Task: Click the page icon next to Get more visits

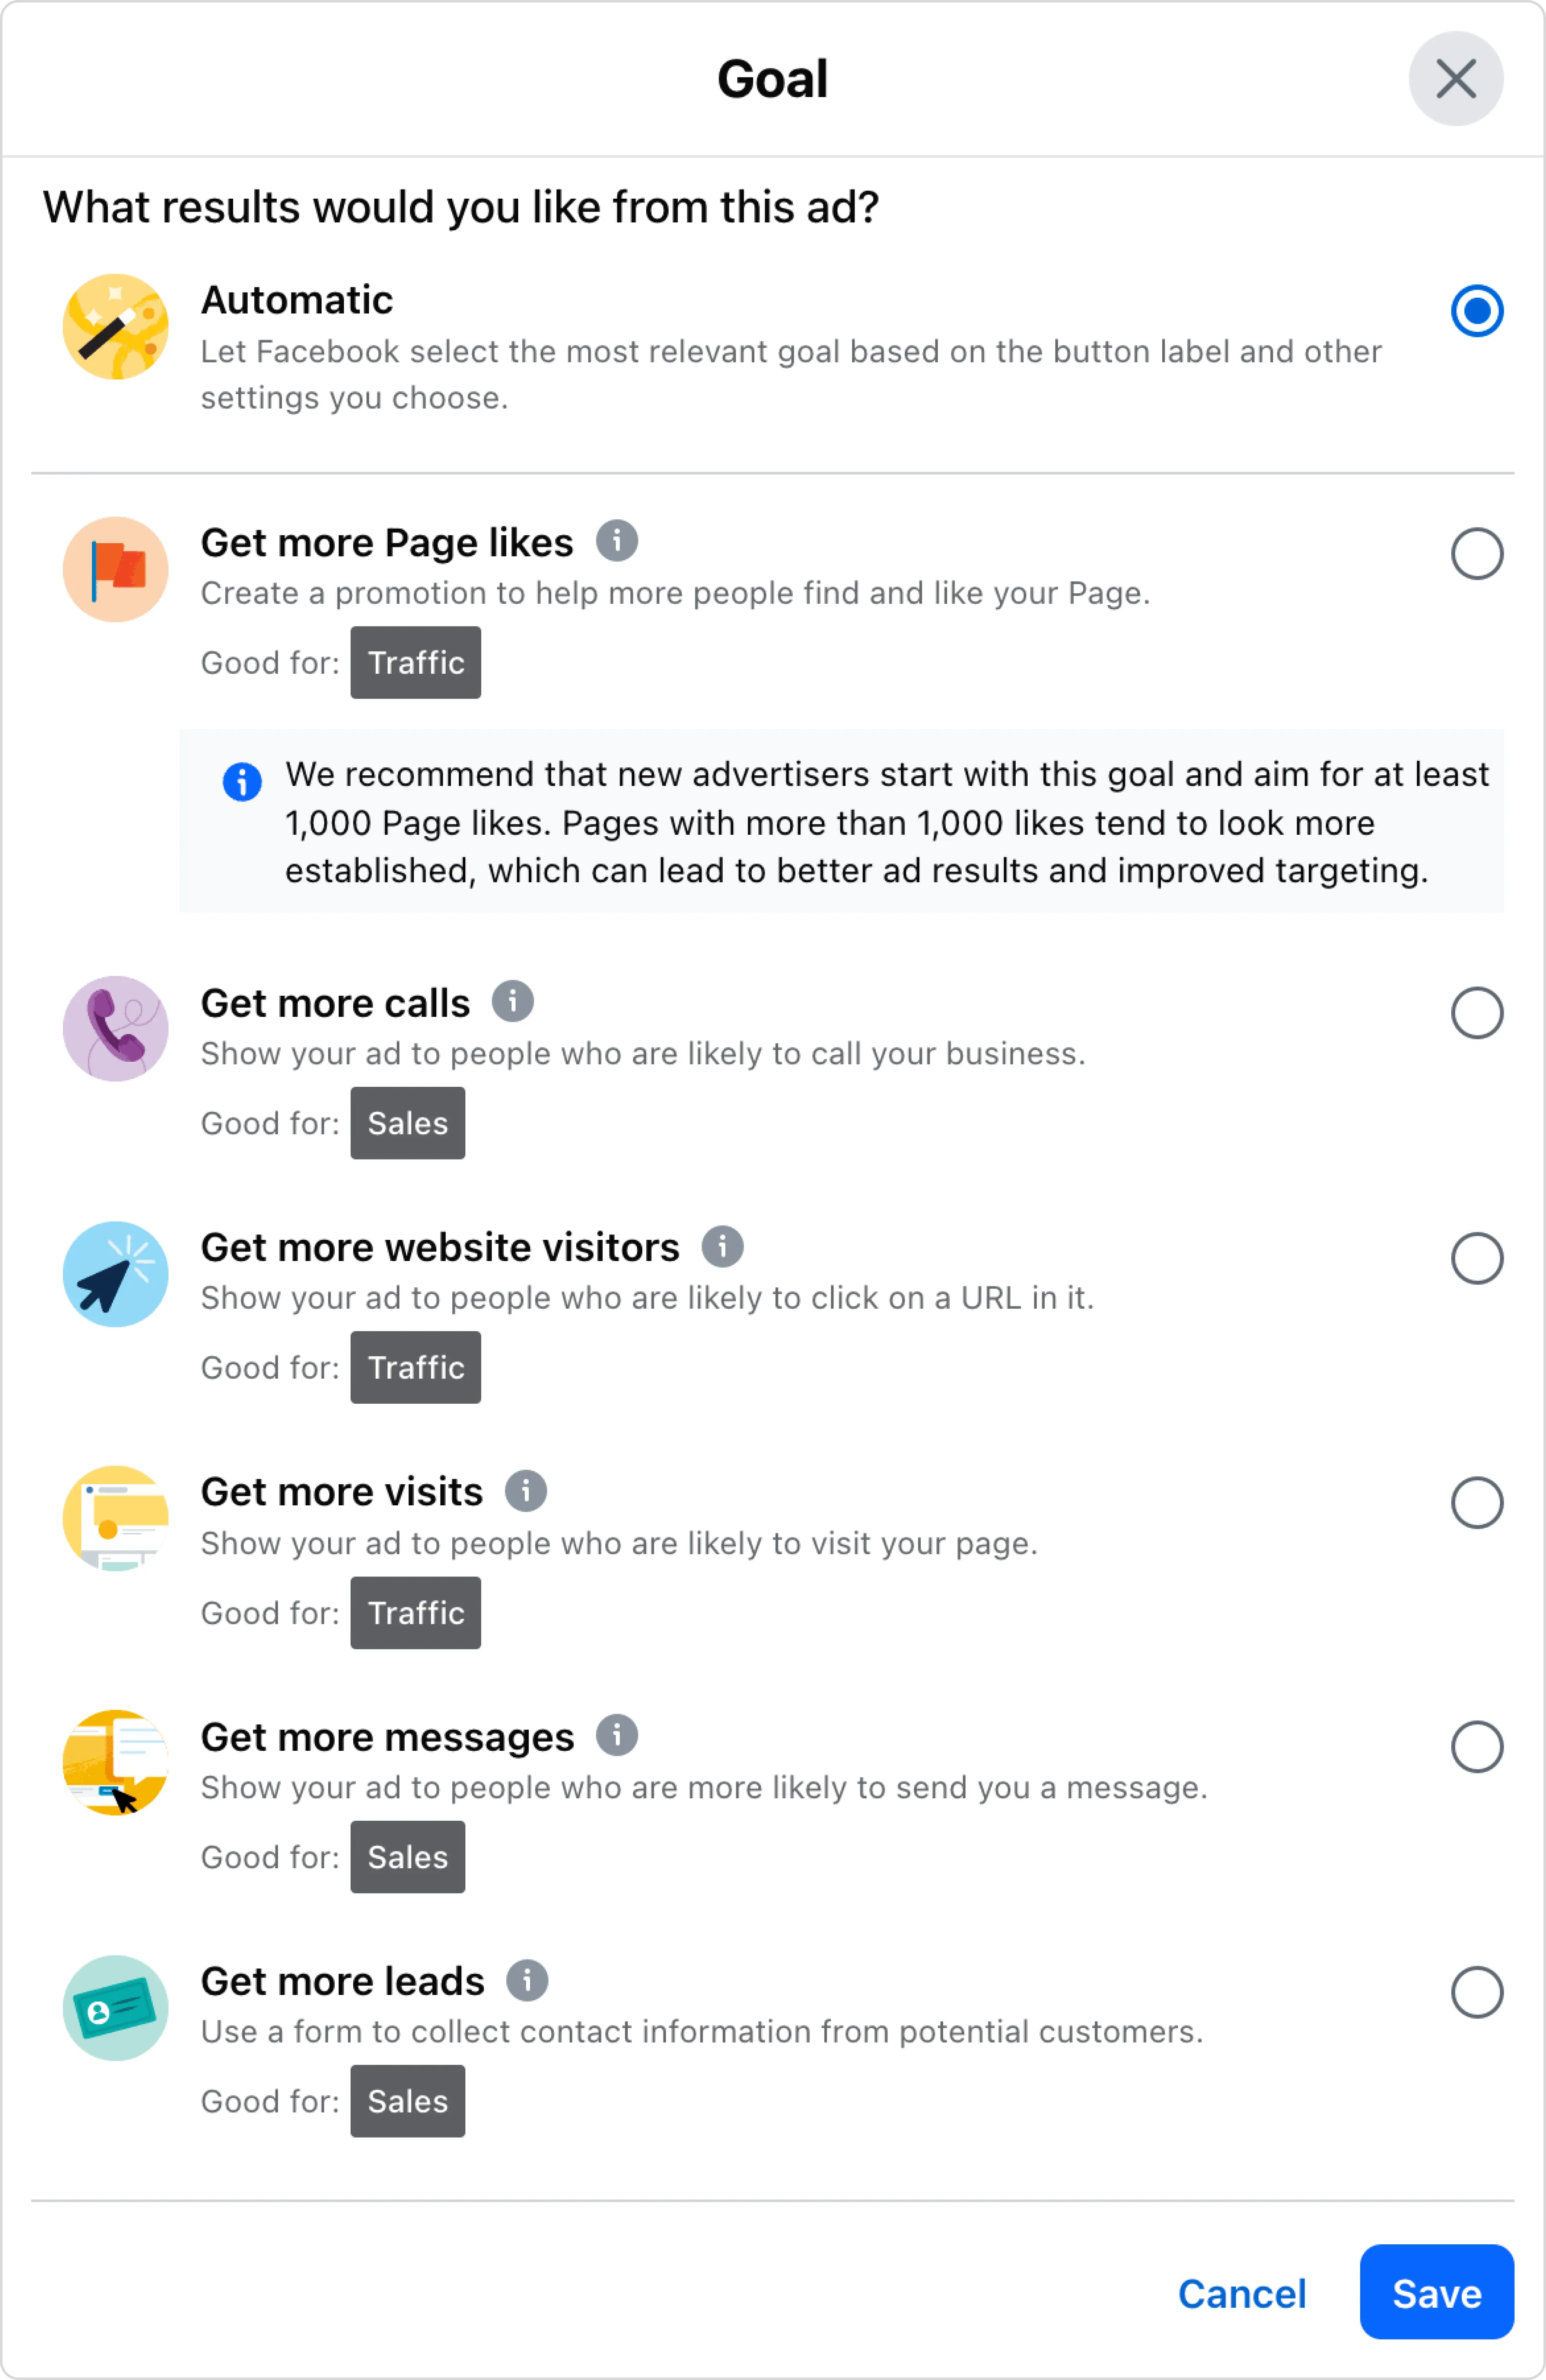Action: click(x=115, y=1518)
